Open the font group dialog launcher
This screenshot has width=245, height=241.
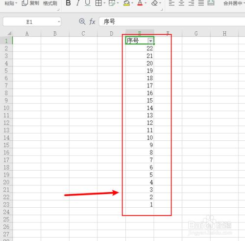(x=162, y=10)
